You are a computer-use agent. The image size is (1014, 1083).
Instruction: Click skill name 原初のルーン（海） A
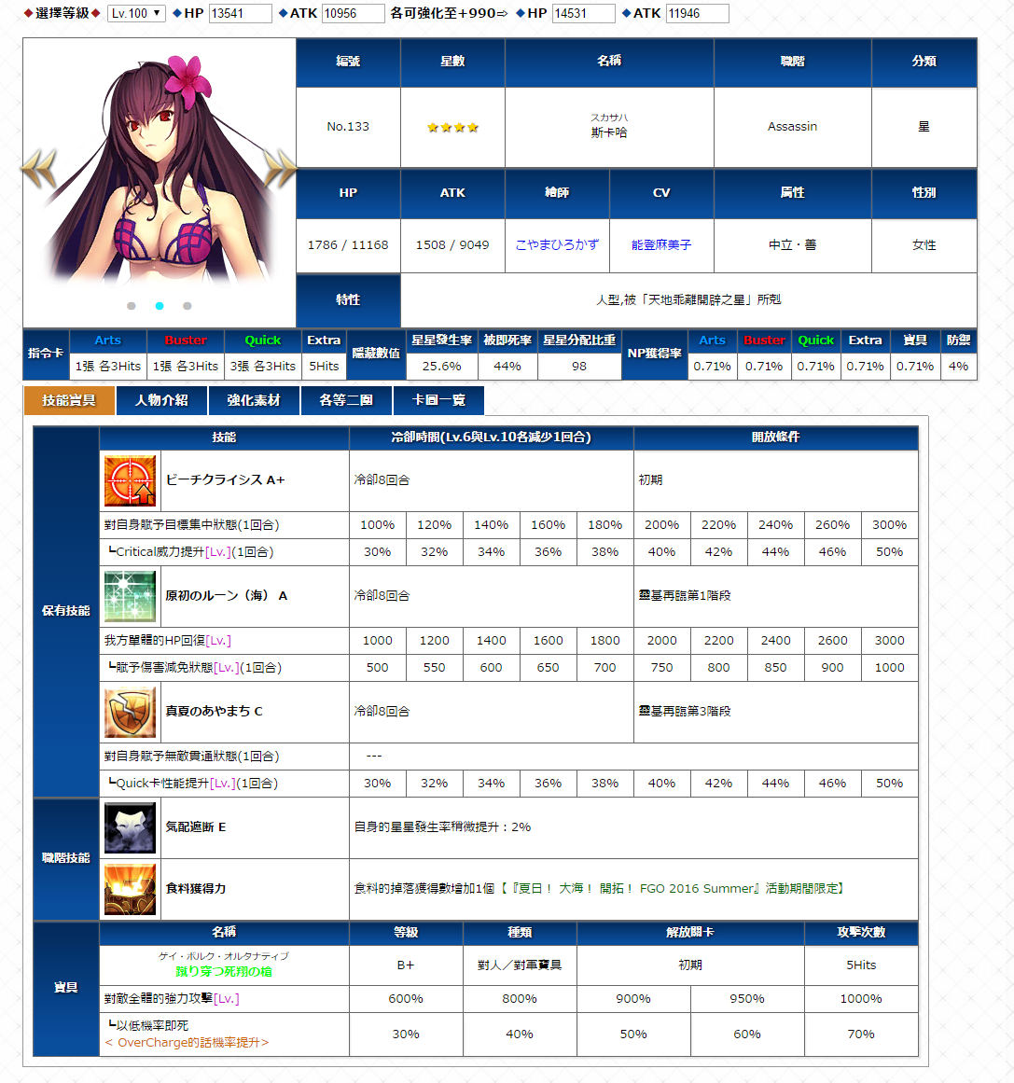coord(227,595)
